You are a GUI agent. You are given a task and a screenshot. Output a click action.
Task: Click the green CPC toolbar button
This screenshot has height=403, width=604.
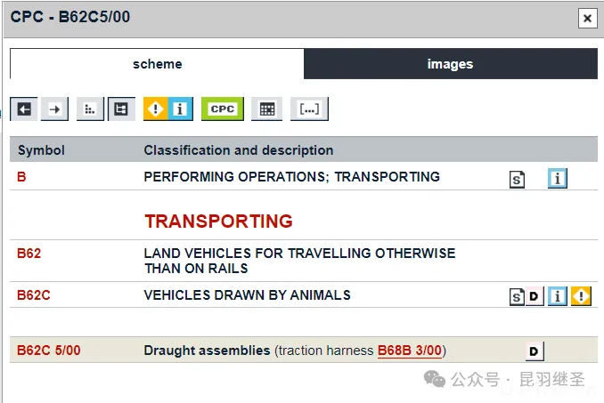(x=222, y=109)
